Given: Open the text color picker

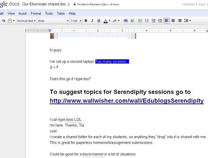Looking at the screenshot, I should coord(107,21).
